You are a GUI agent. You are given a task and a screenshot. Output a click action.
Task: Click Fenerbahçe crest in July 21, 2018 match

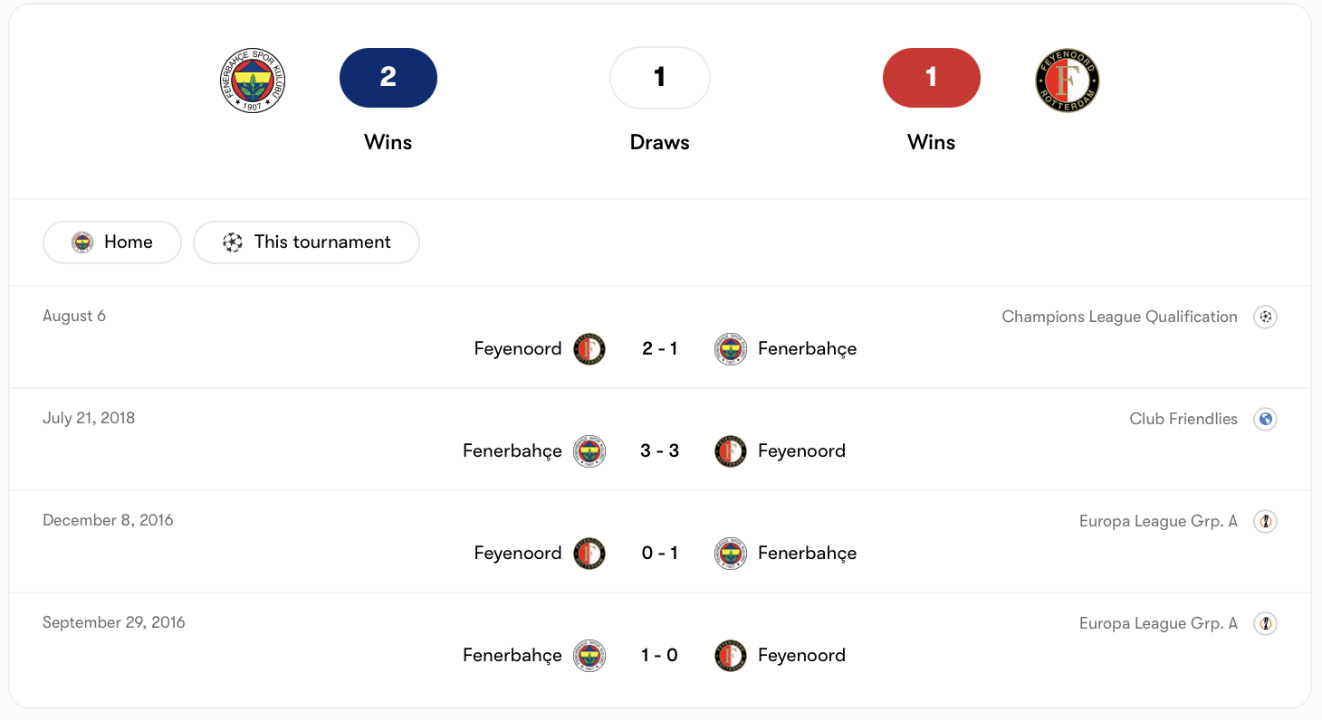tap(589, 450)
